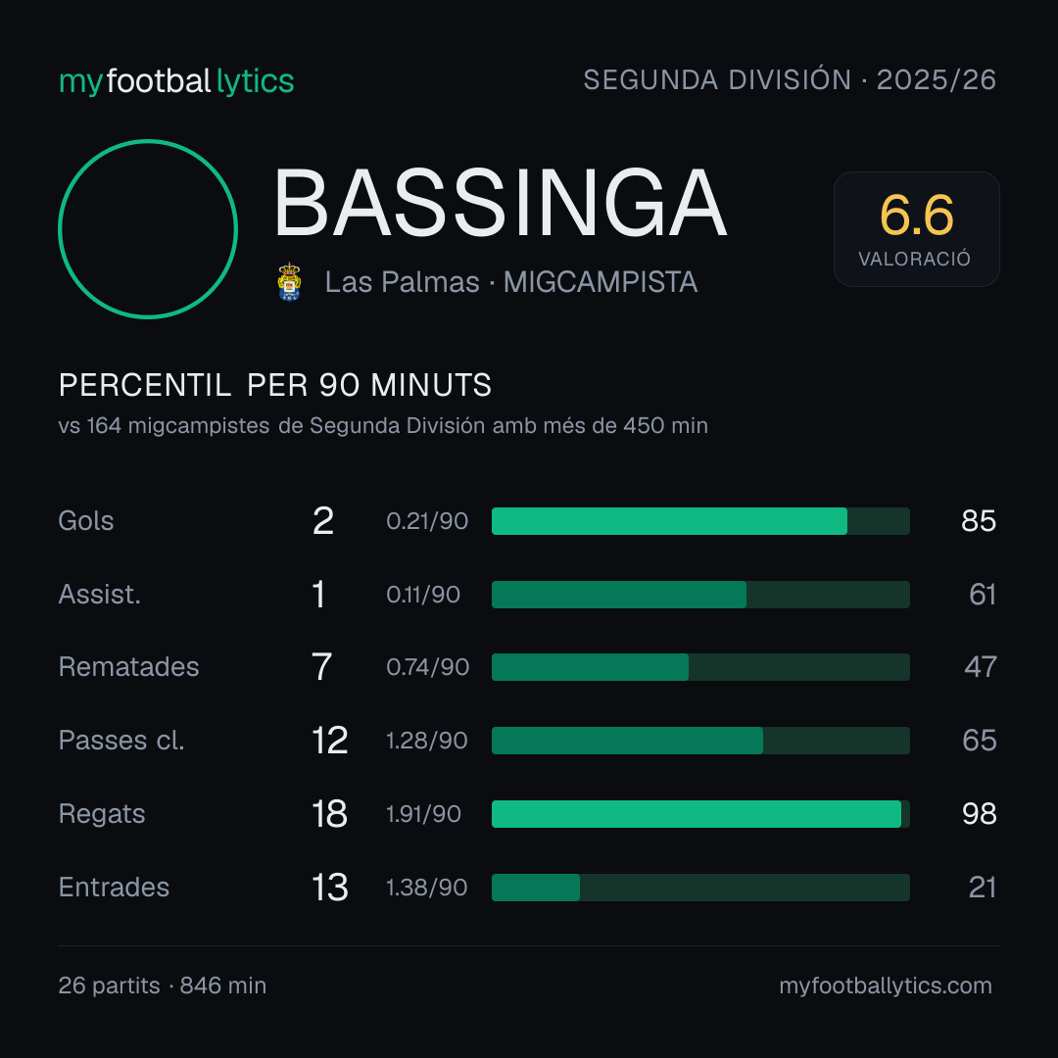
Task: Click the Las Palmas club crest
Action: 289,282
